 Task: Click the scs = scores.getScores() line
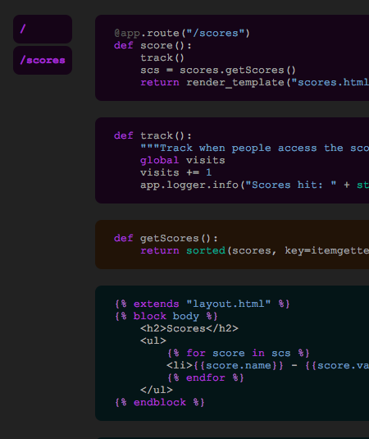[218, 71]
